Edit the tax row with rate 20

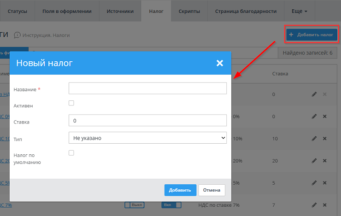(x=314, y=161)
